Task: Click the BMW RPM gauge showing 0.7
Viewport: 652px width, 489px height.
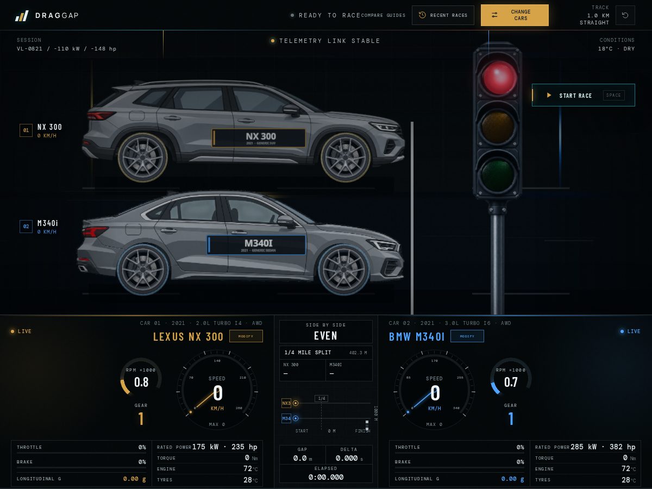Action: click(511, 378)
